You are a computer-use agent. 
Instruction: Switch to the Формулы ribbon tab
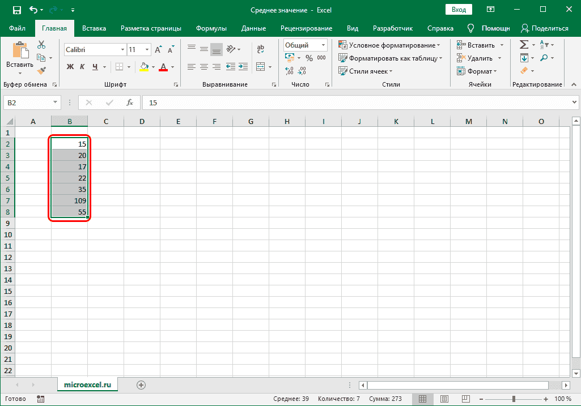point(211,28)
